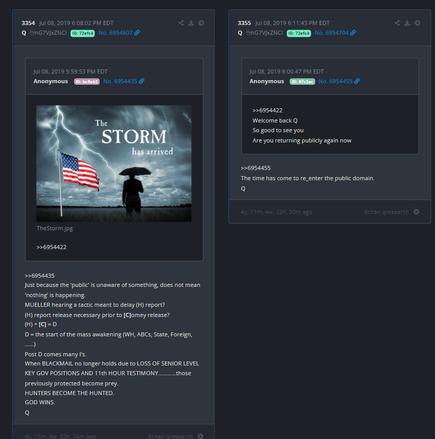The width and height of the screenshot is (435, 439).
Task: Open The Storm has arrived image
Action: point(114,163)
